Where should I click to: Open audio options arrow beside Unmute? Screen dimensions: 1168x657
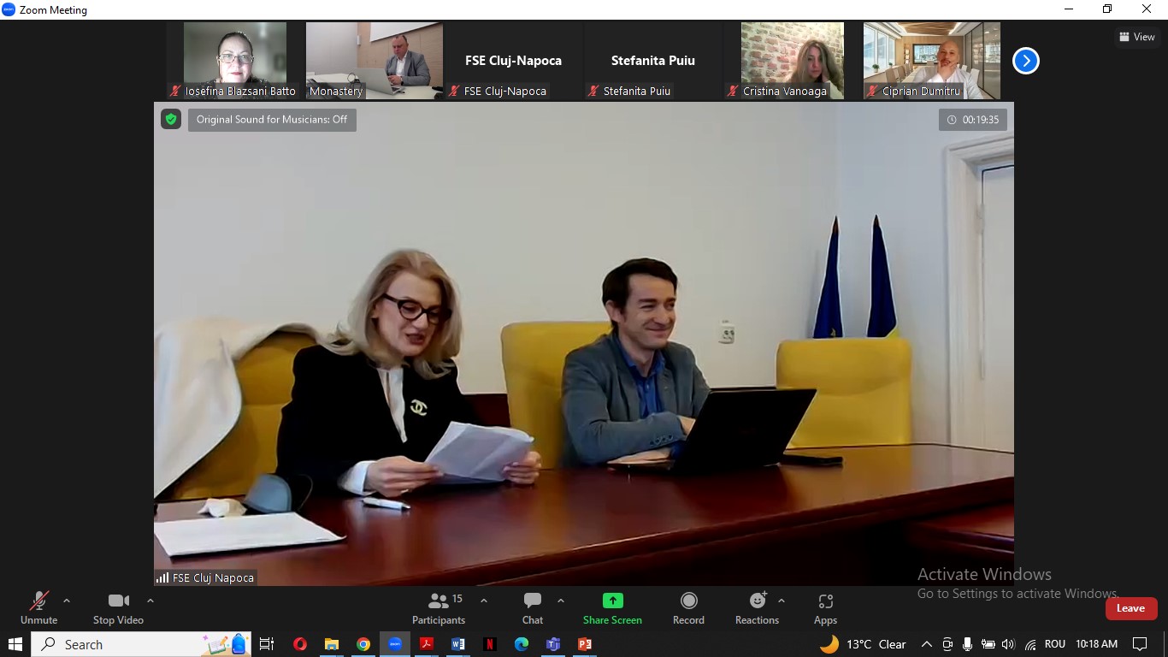tap(67, 601)
